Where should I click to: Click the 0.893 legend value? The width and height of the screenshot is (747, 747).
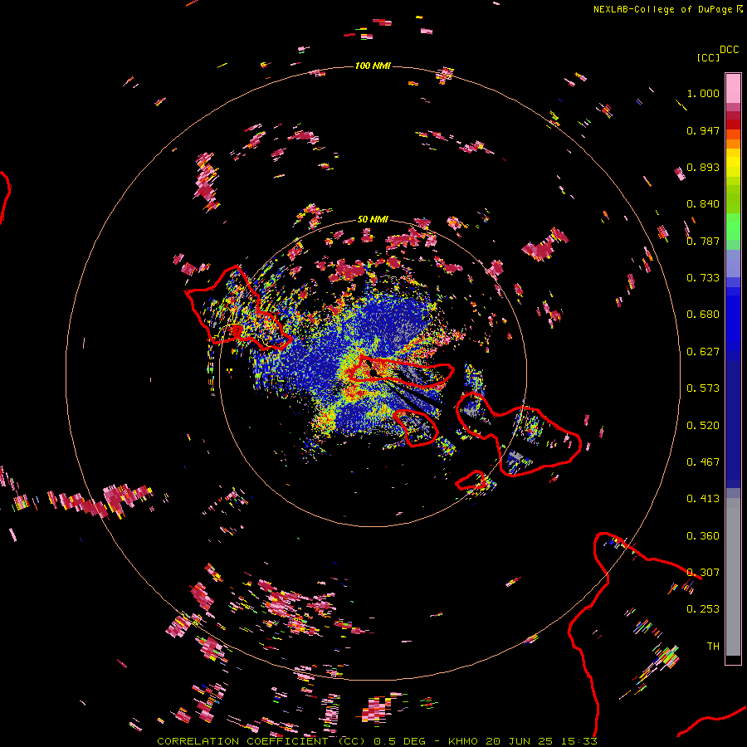coord(703,167)
